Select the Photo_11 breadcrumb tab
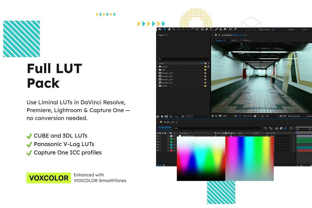The image size is (312, 208). coord(247,40)
